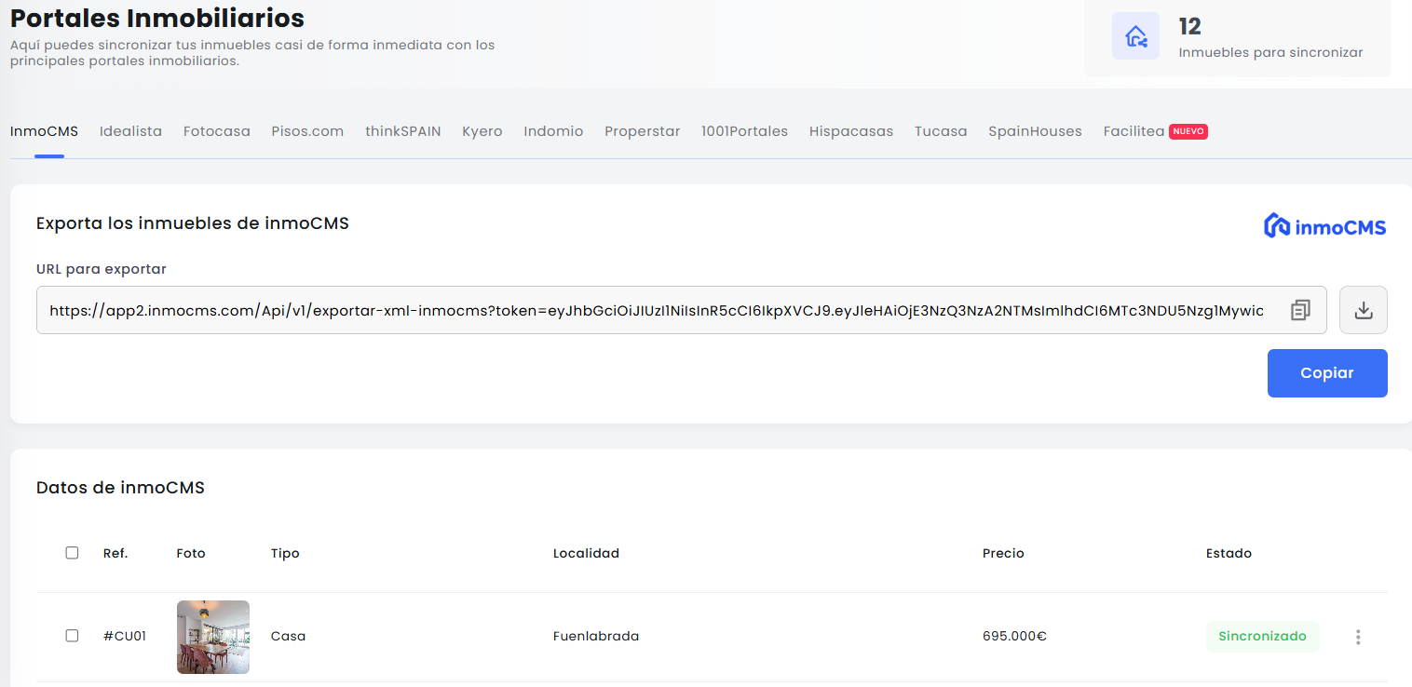Select the Pisos.com tab
The height and width of the screenshot is (687, 1412).
click(x=307, y=131)
